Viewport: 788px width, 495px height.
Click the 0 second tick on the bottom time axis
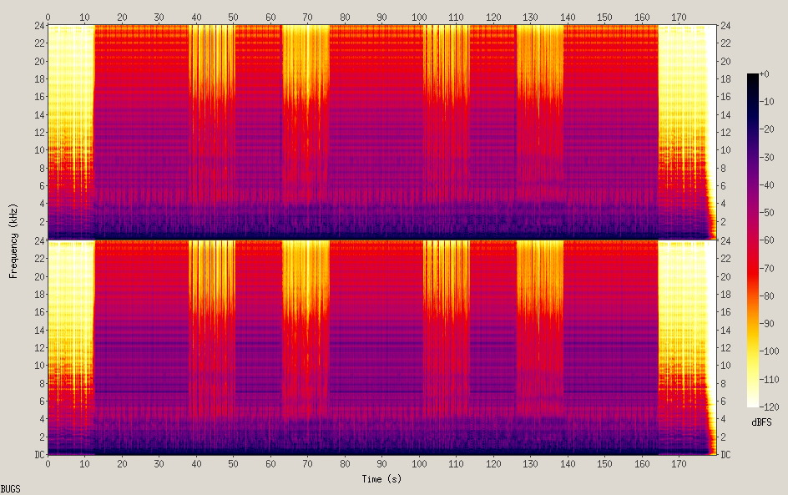48,462
